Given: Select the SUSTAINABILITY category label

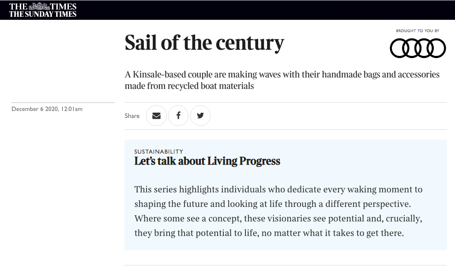Looking at the screenshot, I should point(159,151).
